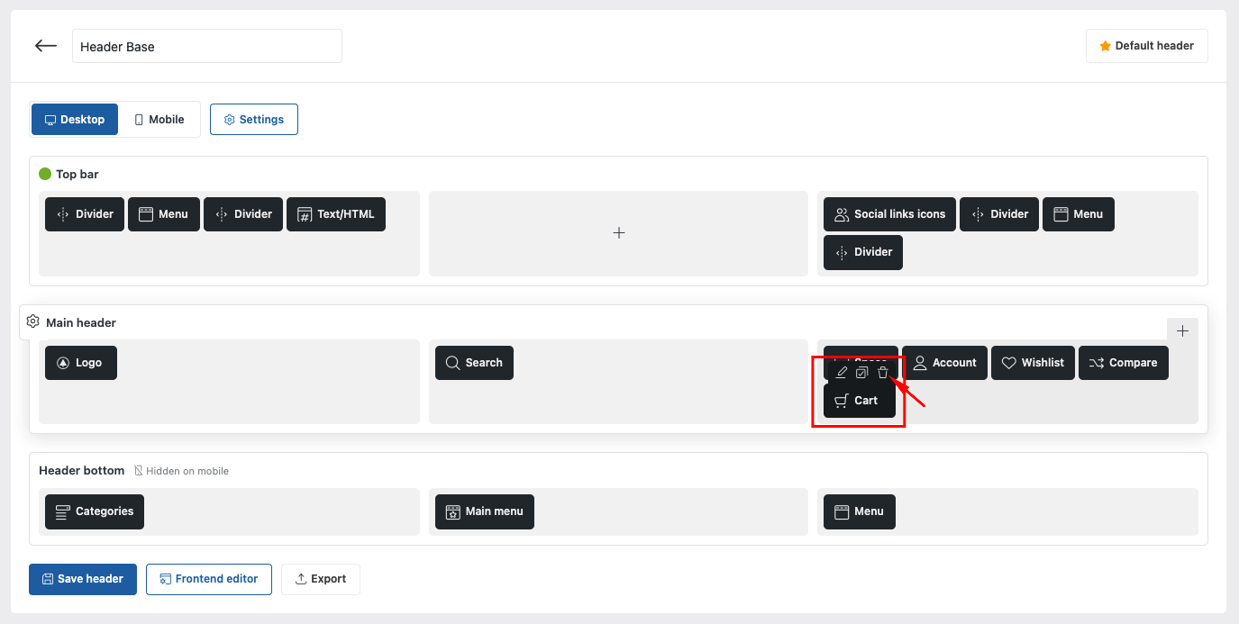Click the Header Base name field
Viewport: 1239px width, 624px height.
207,46
